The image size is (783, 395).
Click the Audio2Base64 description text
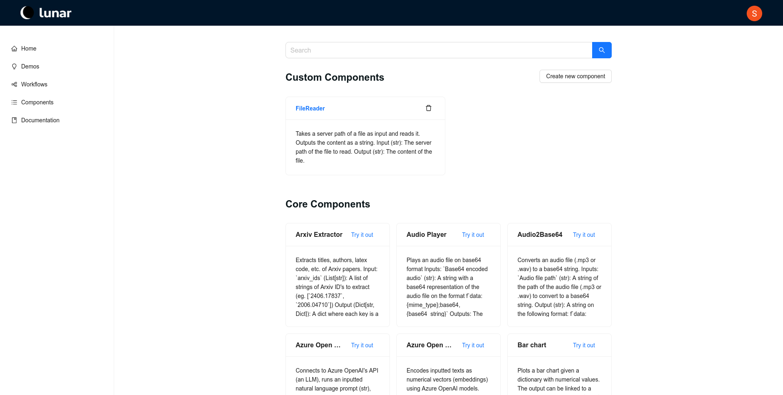pyautogui.click(x=559, y=287)
